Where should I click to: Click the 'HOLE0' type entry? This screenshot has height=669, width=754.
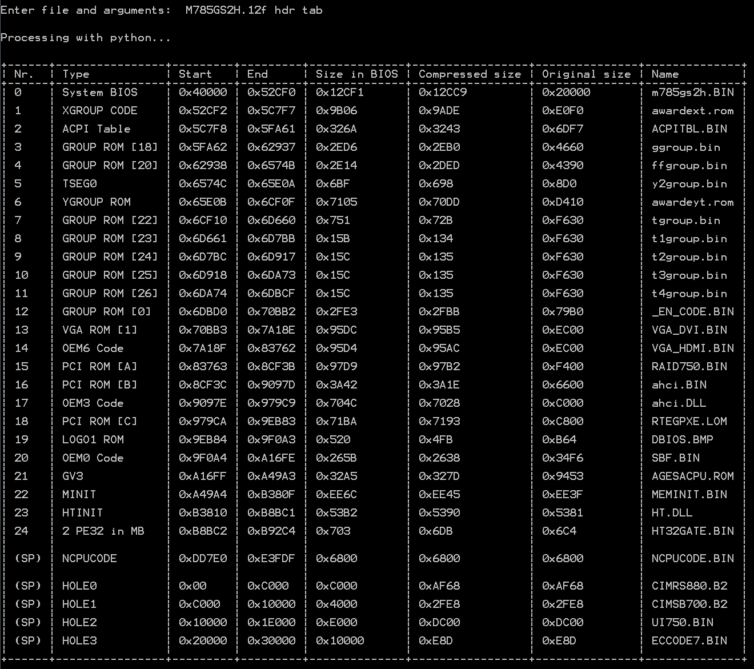(x=79, y=586)
